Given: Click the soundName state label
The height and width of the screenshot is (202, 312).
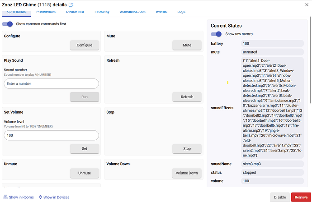Looking at the screenshot, I should click(x=221, y=164).
